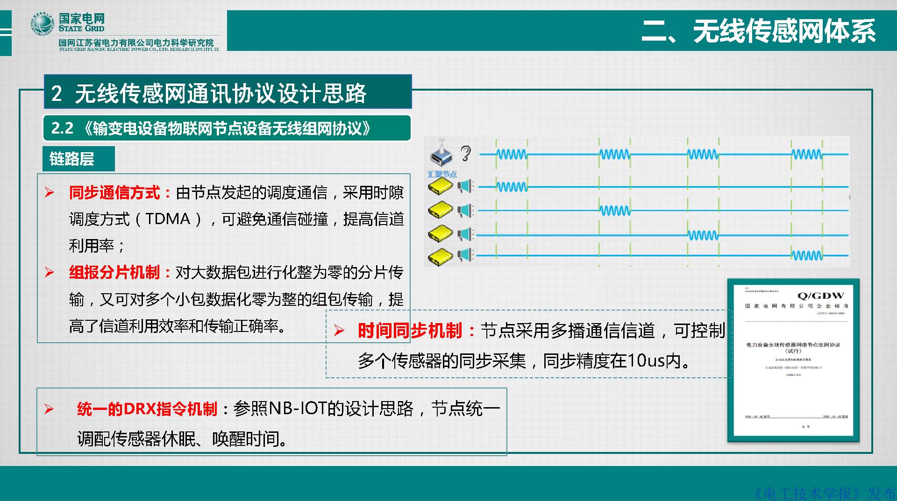The height and width of the screenshot is (501, 897).
Task: Click the red arrow bullet before 组报分片机制
Action: click(50, 272)
